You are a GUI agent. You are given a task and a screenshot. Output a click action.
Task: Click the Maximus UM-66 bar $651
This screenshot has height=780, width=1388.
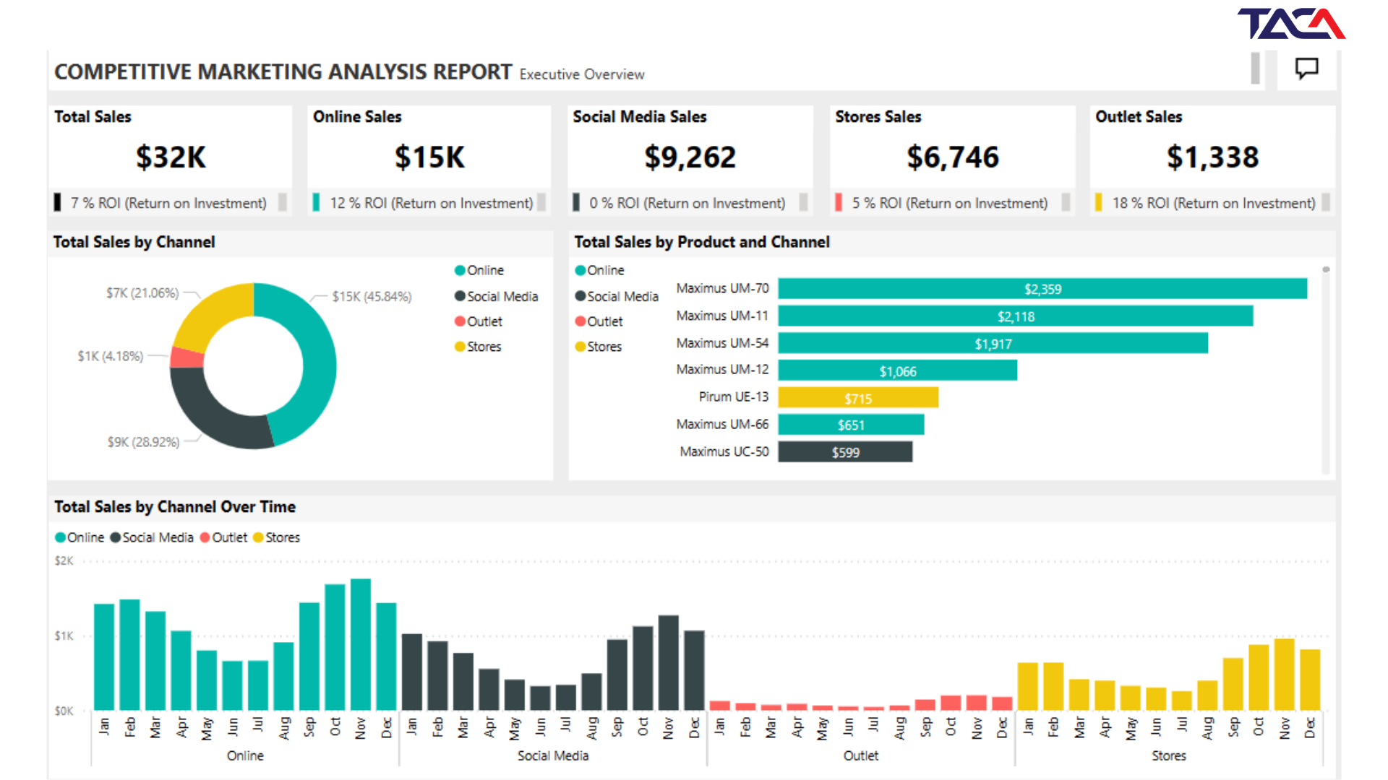pos(851,425)
